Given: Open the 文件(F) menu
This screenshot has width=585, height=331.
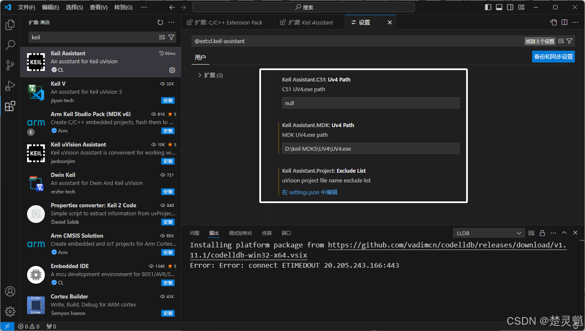Looking at the screenshot, I should pos(27,7).
